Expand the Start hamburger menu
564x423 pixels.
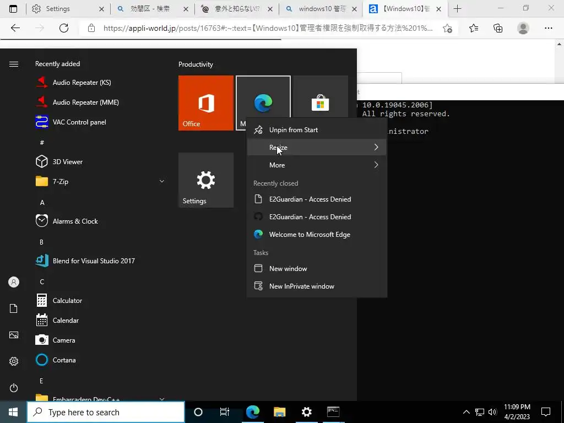click(14, 64)
